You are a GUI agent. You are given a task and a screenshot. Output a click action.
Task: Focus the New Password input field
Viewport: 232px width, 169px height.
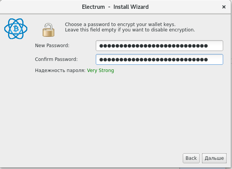point(159,46)
